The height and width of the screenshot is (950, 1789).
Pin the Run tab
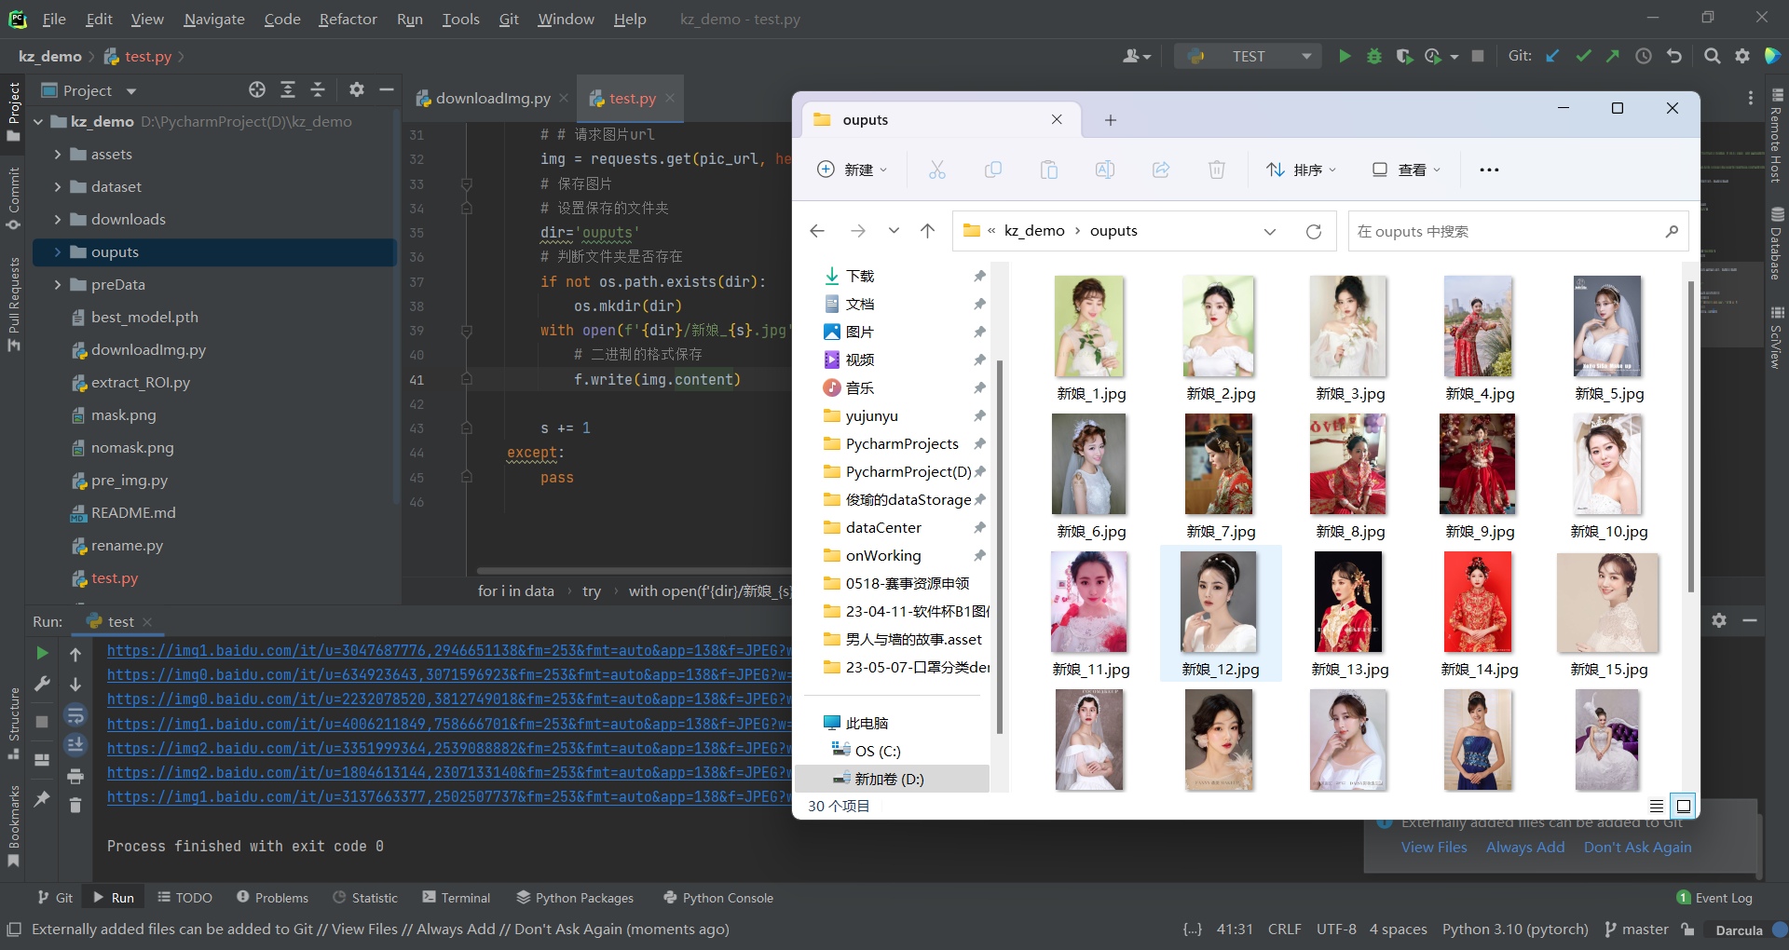click(x=42, y=799)
